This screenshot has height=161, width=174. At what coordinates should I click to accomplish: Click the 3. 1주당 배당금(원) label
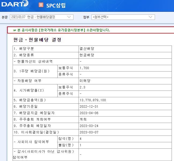pyautogui.click(x=32, y=71)
